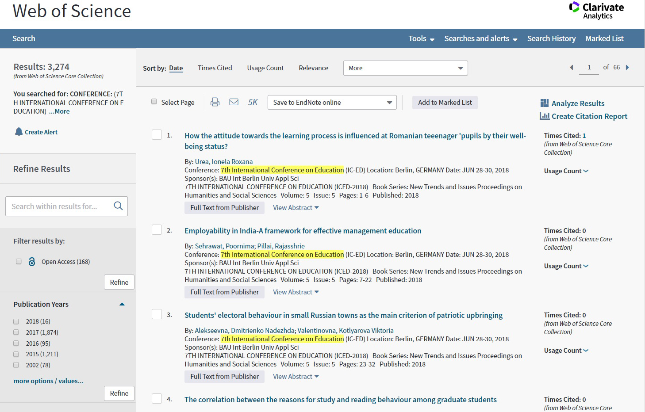Image resolution: width=645 pixels, height=412 pixels.
Task: Click more options / values link
Action: coord(48,381)
